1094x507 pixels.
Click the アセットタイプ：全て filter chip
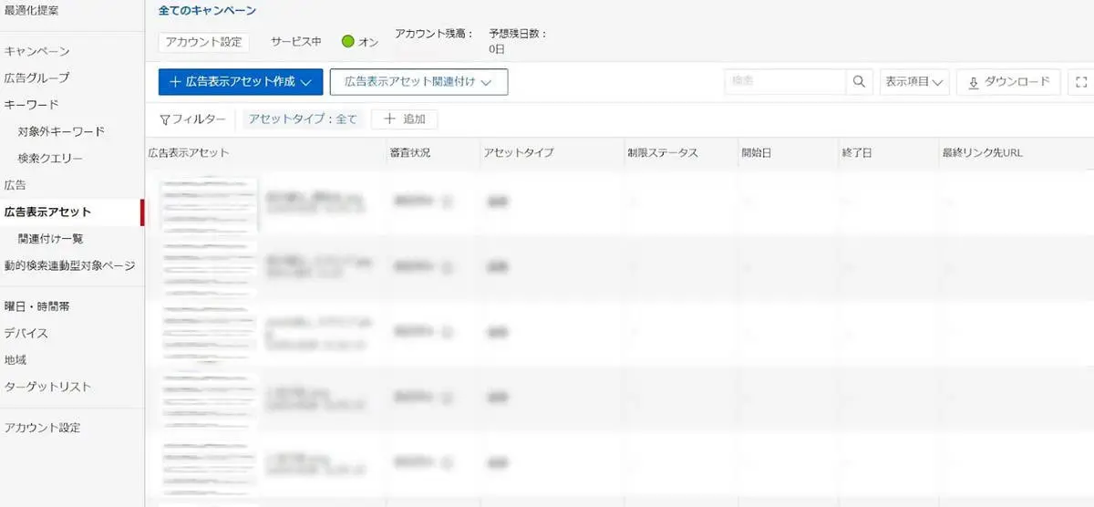pos(303,119)
